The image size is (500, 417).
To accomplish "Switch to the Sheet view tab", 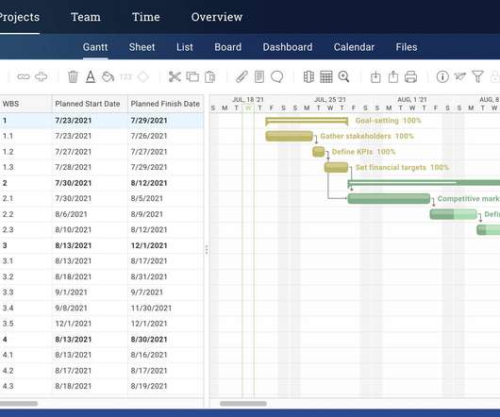I will click(x=142, y=47).
